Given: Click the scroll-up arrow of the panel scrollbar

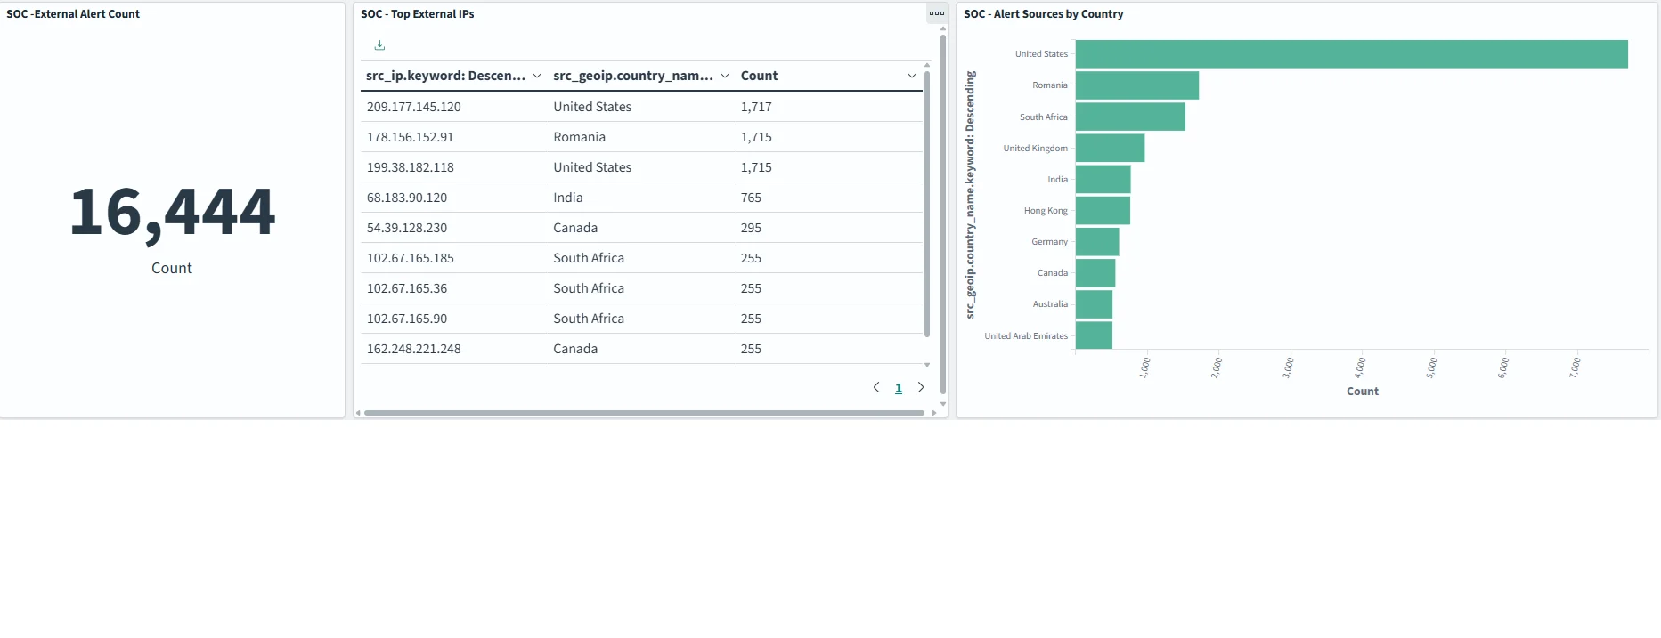Looking at the screenshot, I should click(x=943, y=28).
